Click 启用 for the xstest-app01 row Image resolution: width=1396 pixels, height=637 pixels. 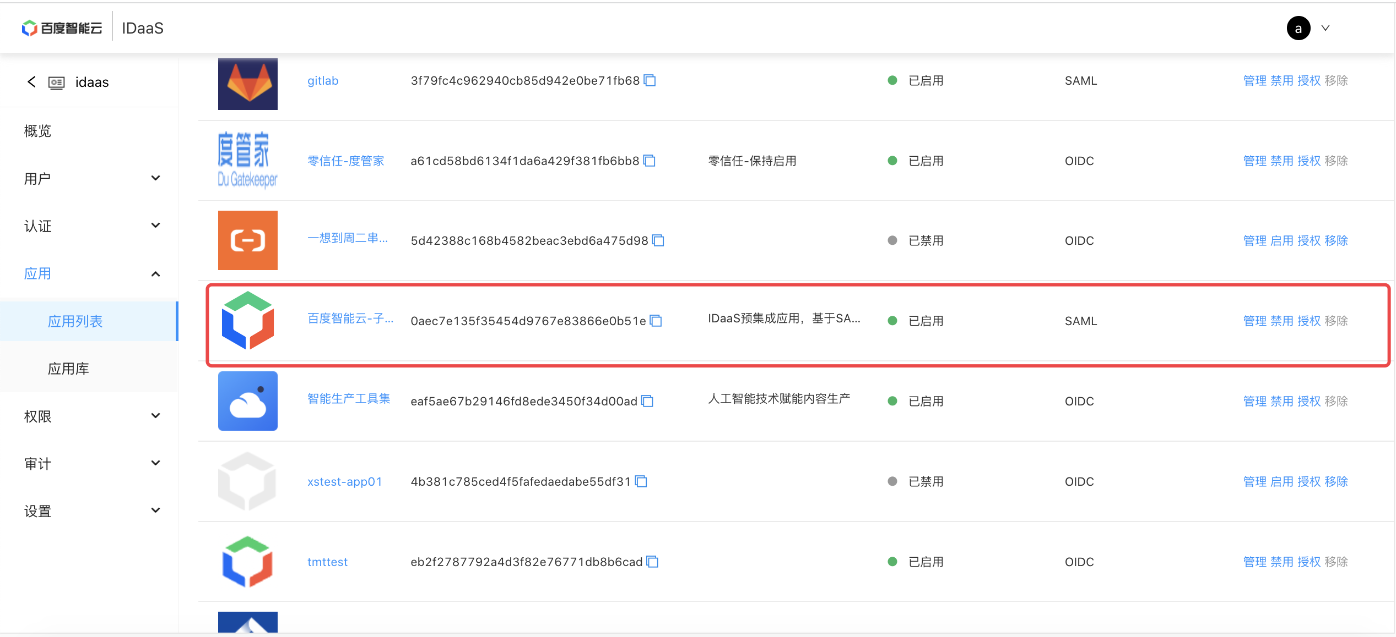(x=1282, y=482)
